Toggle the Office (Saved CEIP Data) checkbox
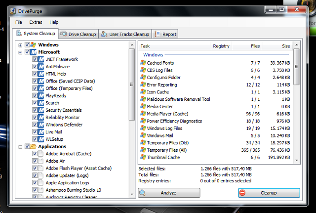The height and width of the screenshot is (213, 316). (35, 81)
